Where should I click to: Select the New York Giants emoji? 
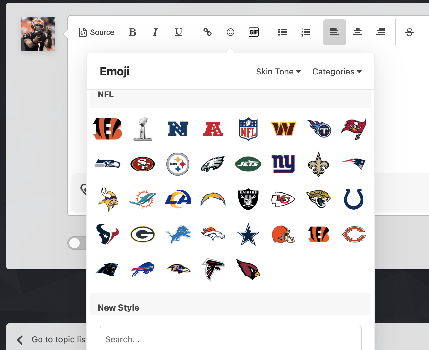pos(283,164)
